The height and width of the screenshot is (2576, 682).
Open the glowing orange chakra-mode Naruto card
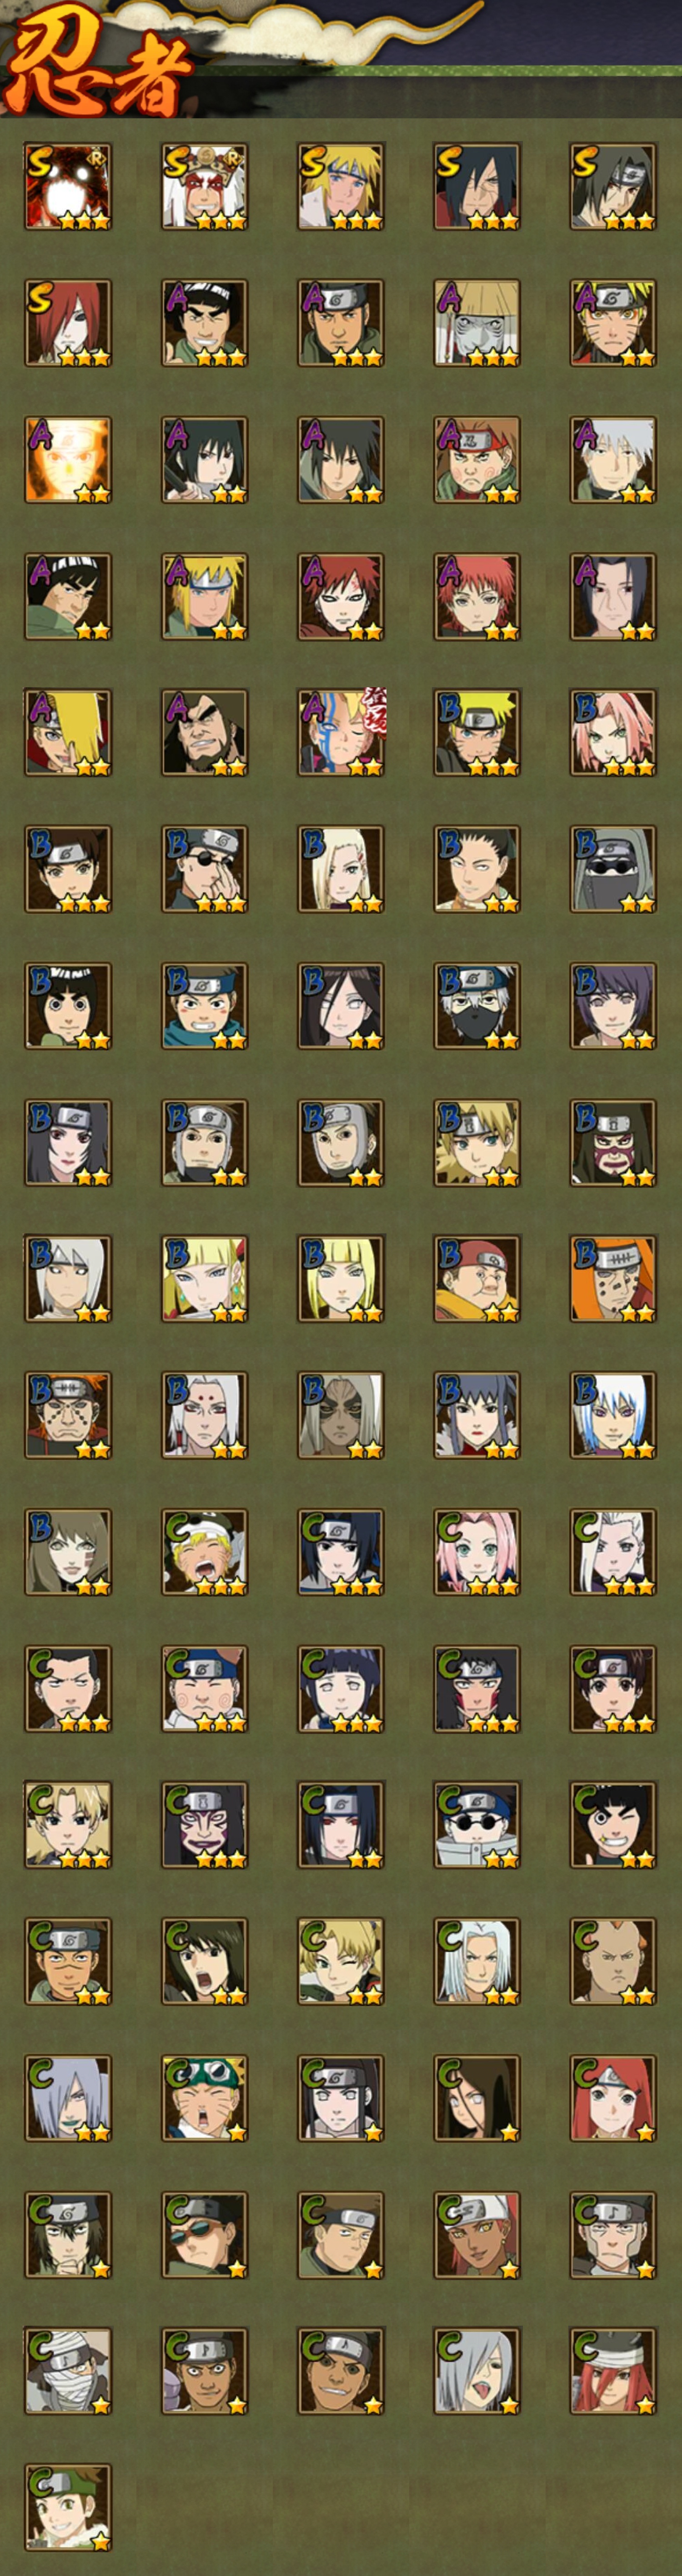tap(68, 459)
